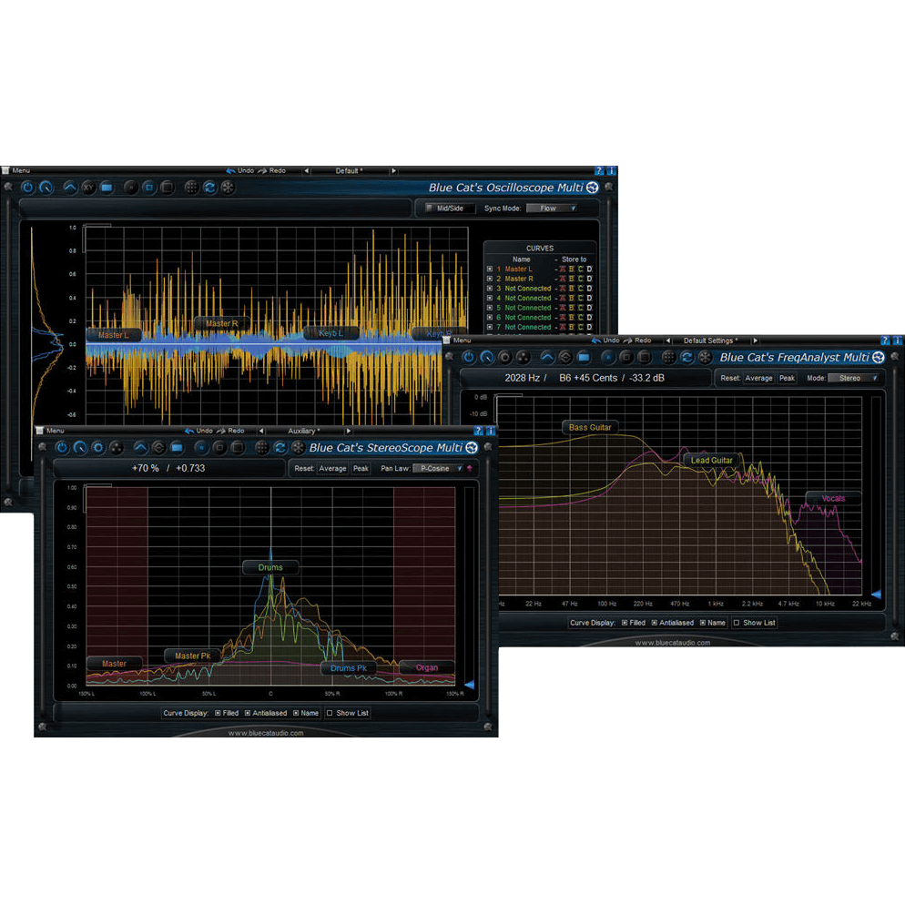
Task: Click the Bass Guitar curve label
Action: 589,427
